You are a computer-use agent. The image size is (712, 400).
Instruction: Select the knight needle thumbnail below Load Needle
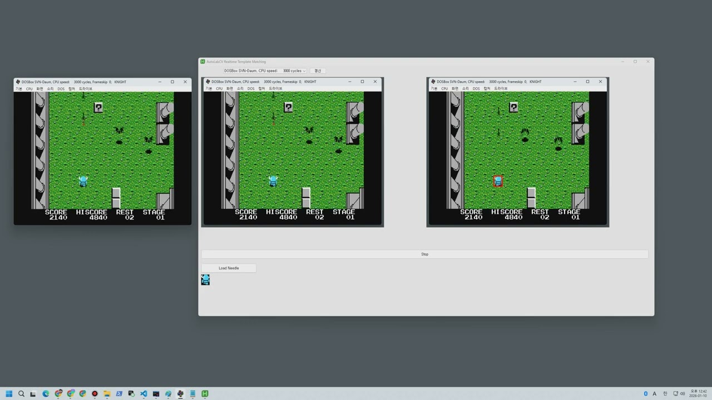pyautogui.click(x=205, y=279)
